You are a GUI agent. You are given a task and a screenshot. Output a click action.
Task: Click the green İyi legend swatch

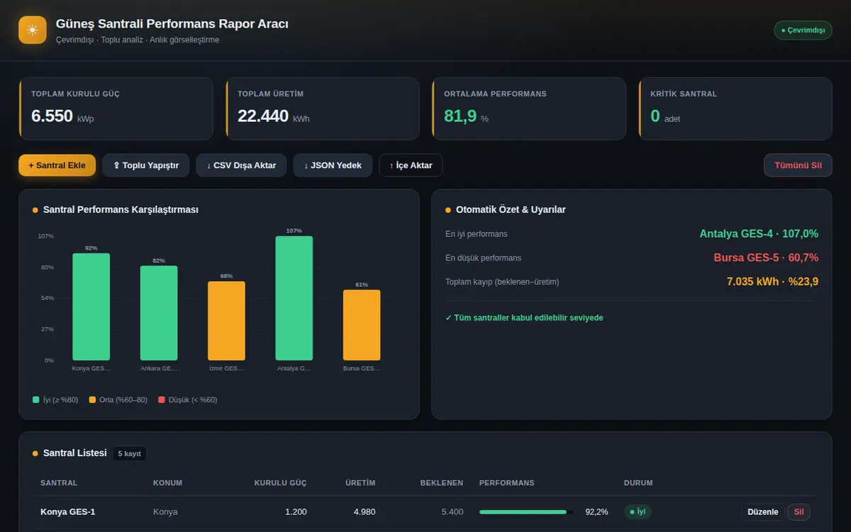coord(36,399)
